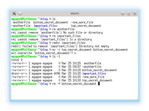Click the round on-all-desktops pin button

20,13
